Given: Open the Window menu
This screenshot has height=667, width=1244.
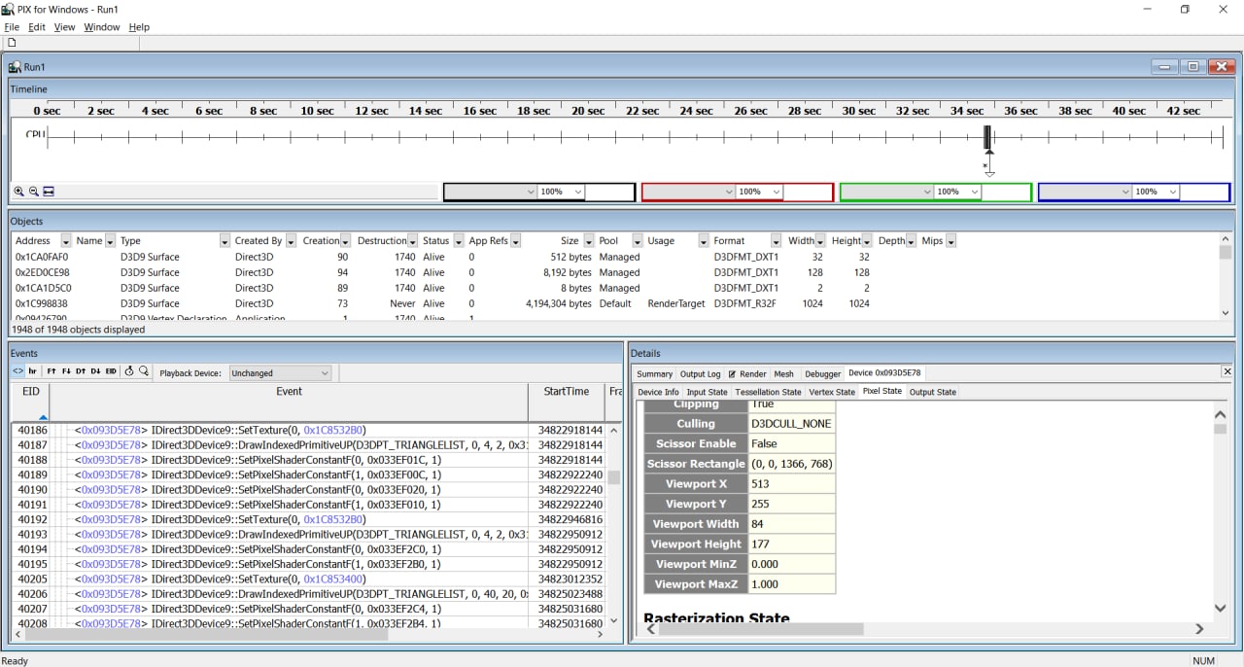Looking at the screenshot, I should point(101,27).
